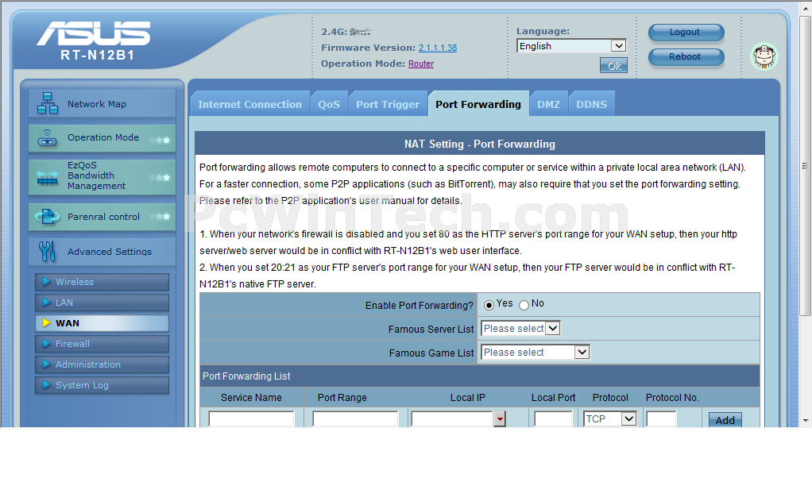Switch to the Port Trigger tab

click(388, 104)
